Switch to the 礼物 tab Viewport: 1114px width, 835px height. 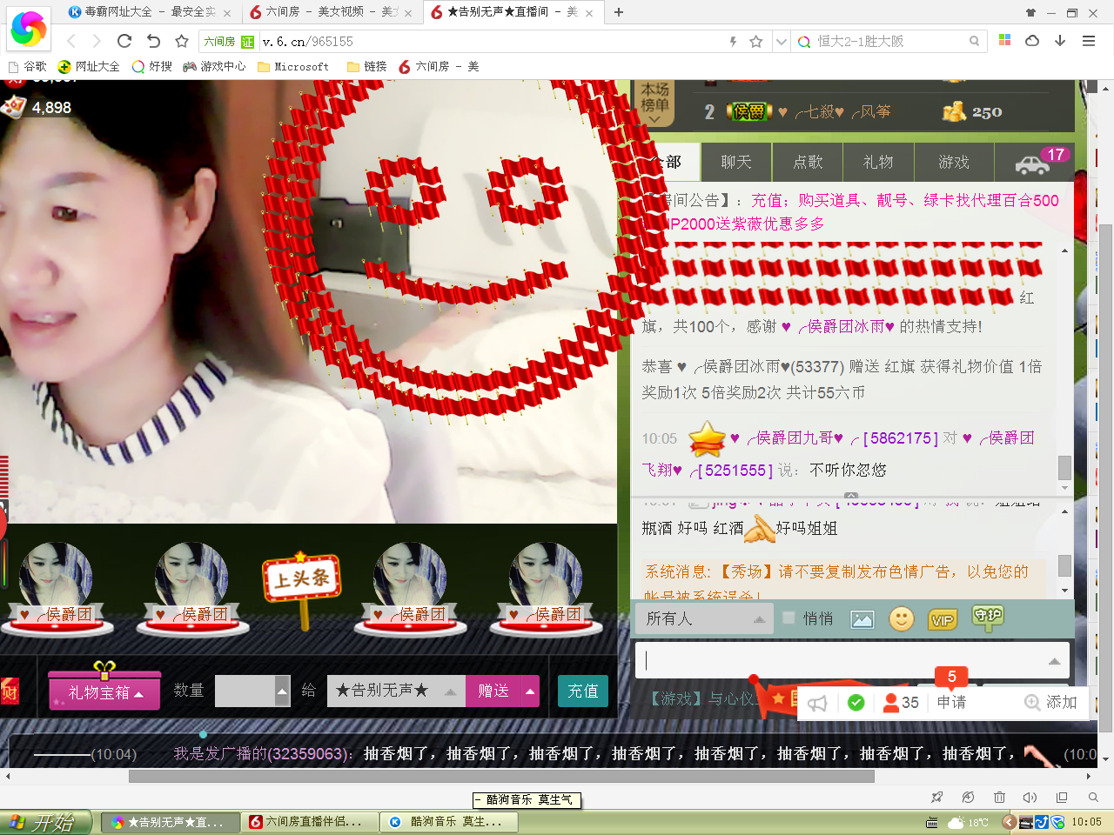point(878,162)
